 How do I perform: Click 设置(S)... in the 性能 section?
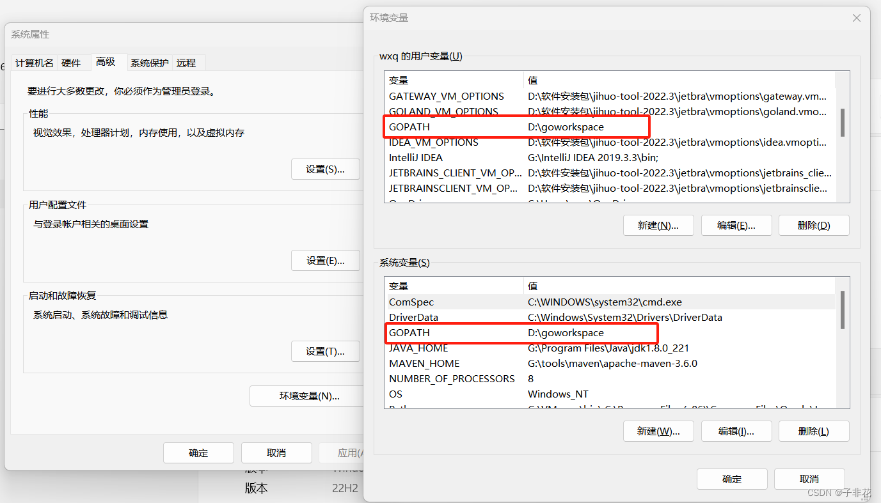coord(325,169)
